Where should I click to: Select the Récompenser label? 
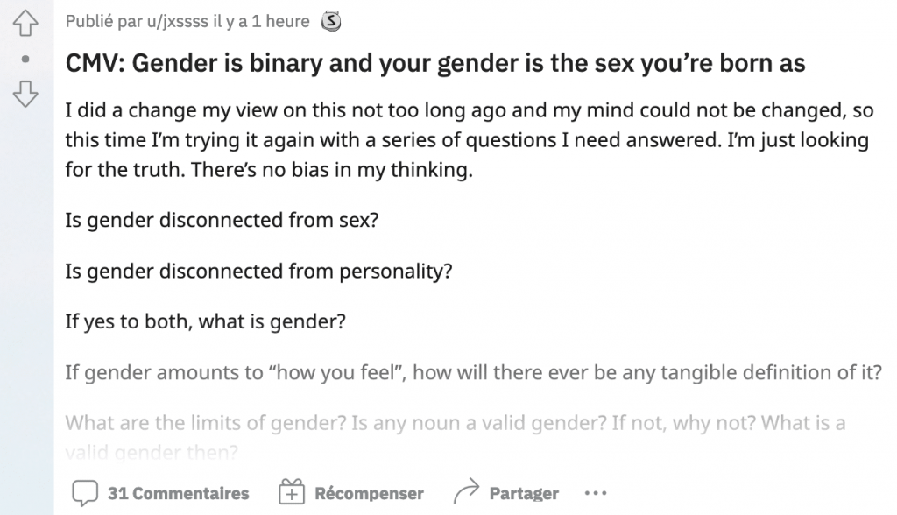point(369,493)
